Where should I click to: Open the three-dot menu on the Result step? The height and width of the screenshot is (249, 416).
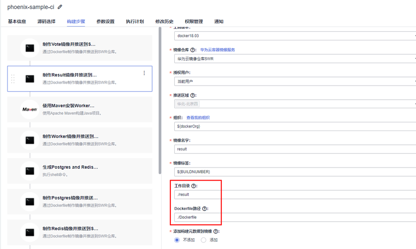point(144,73)
